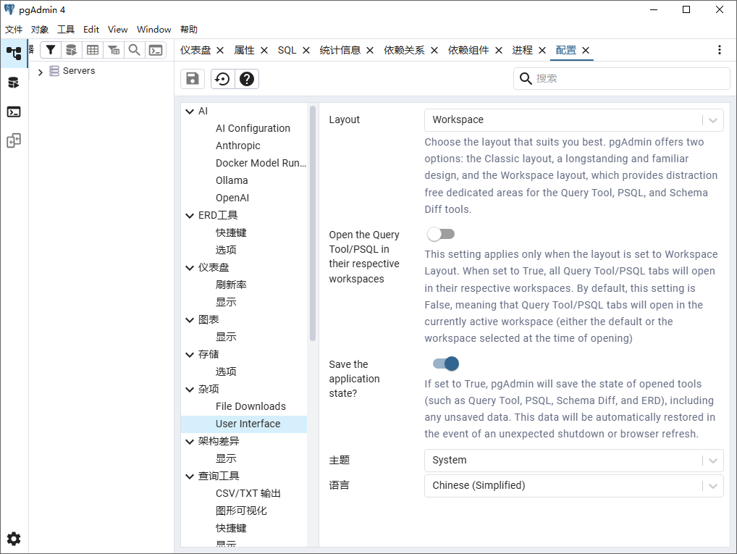Collapse the 图表 group

click(x=190, y=320)
